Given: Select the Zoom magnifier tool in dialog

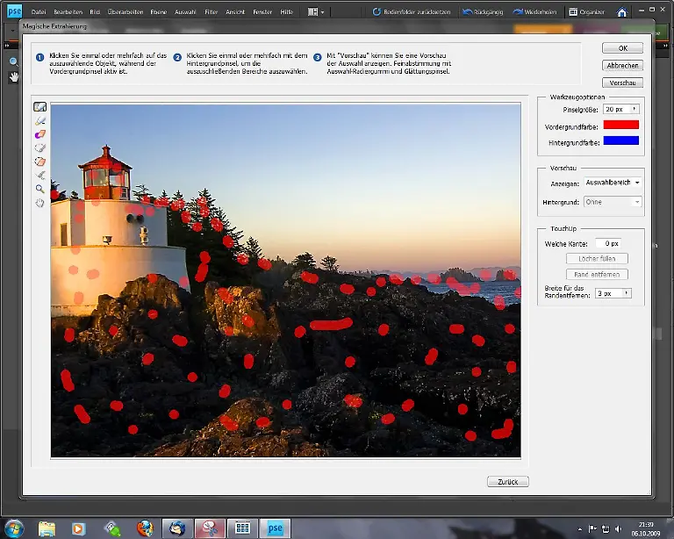Looking at the screenshot, I should (39, 189).
